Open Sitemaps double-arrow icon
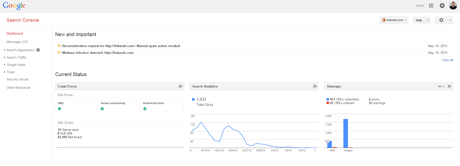Viewport: 460px width, 166px height. pyautogui.click(x=449, y=86)
